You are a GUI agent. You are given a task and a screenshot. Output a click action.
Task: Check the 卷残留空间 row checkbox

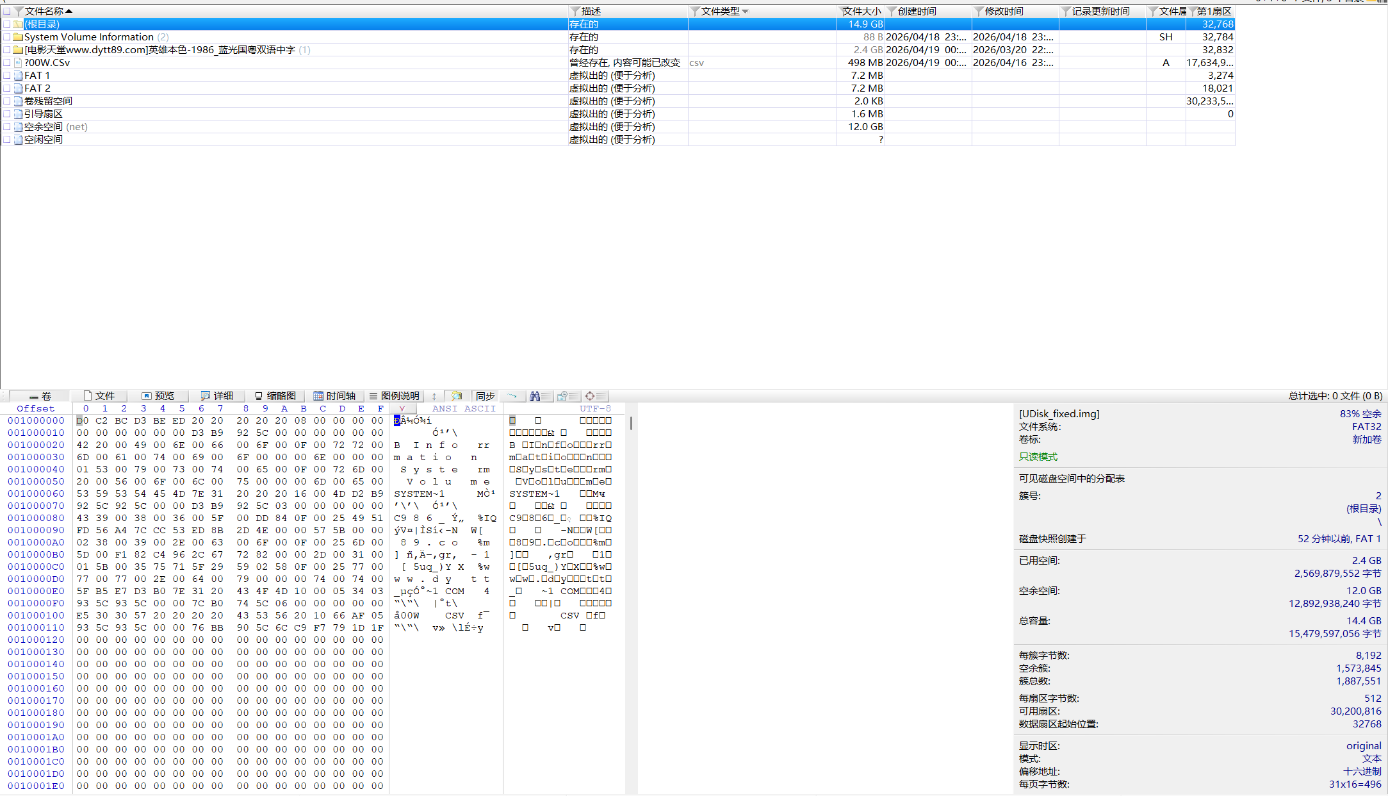click(x=6, y=101)
